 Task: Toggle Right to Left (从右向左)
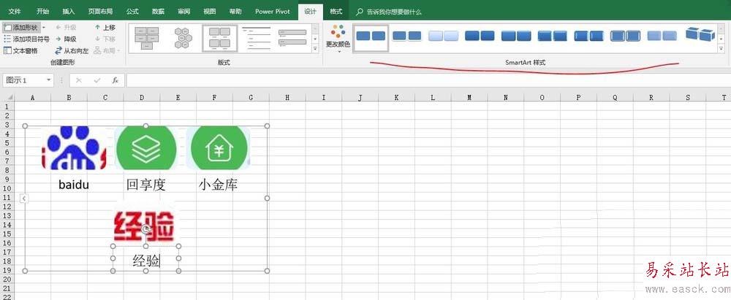(x=72, y=50)
